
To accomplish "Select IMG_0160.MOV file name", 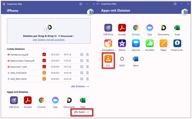I will coord(19,73).
